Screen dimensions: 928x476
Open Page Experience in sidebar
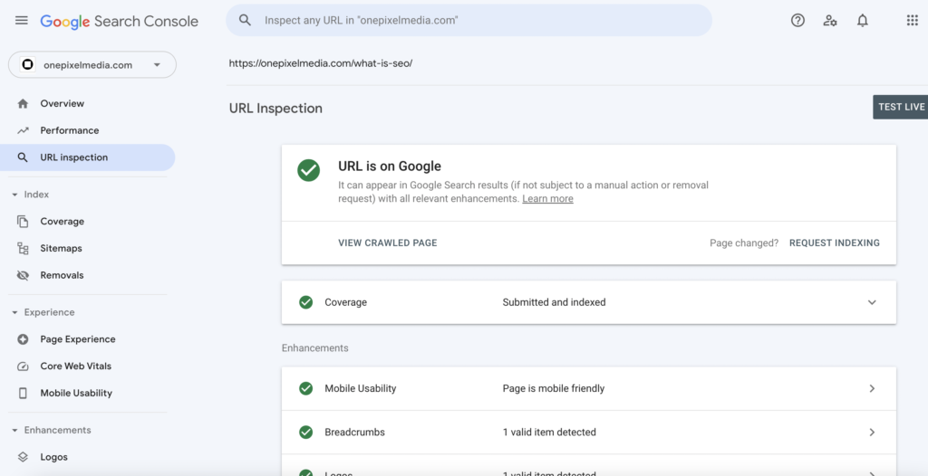[x=78, y=339]
